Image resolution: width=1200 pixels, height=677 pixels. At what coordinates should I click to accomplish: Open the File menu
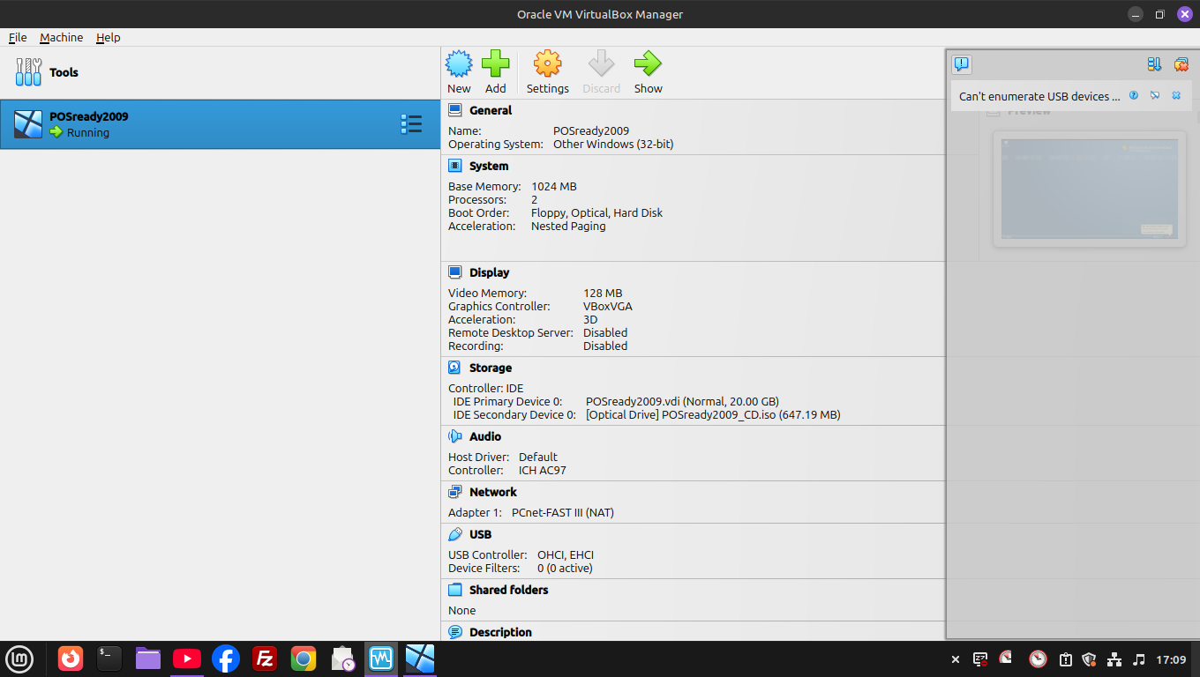point(18,38)
